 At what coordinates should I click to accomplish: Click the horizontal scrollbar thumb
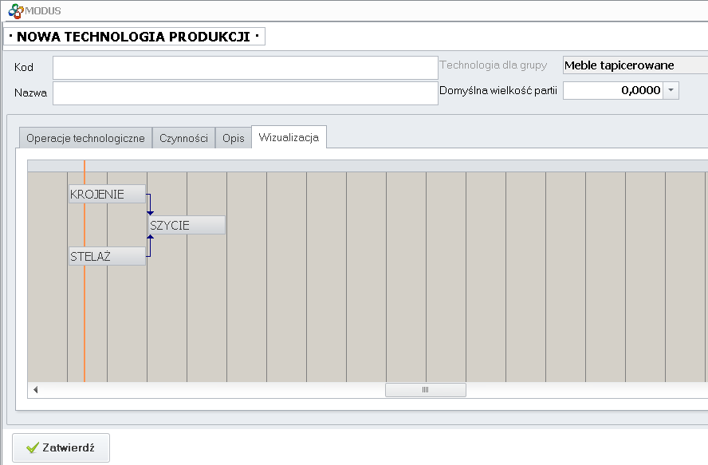click(x=425, y=389)
